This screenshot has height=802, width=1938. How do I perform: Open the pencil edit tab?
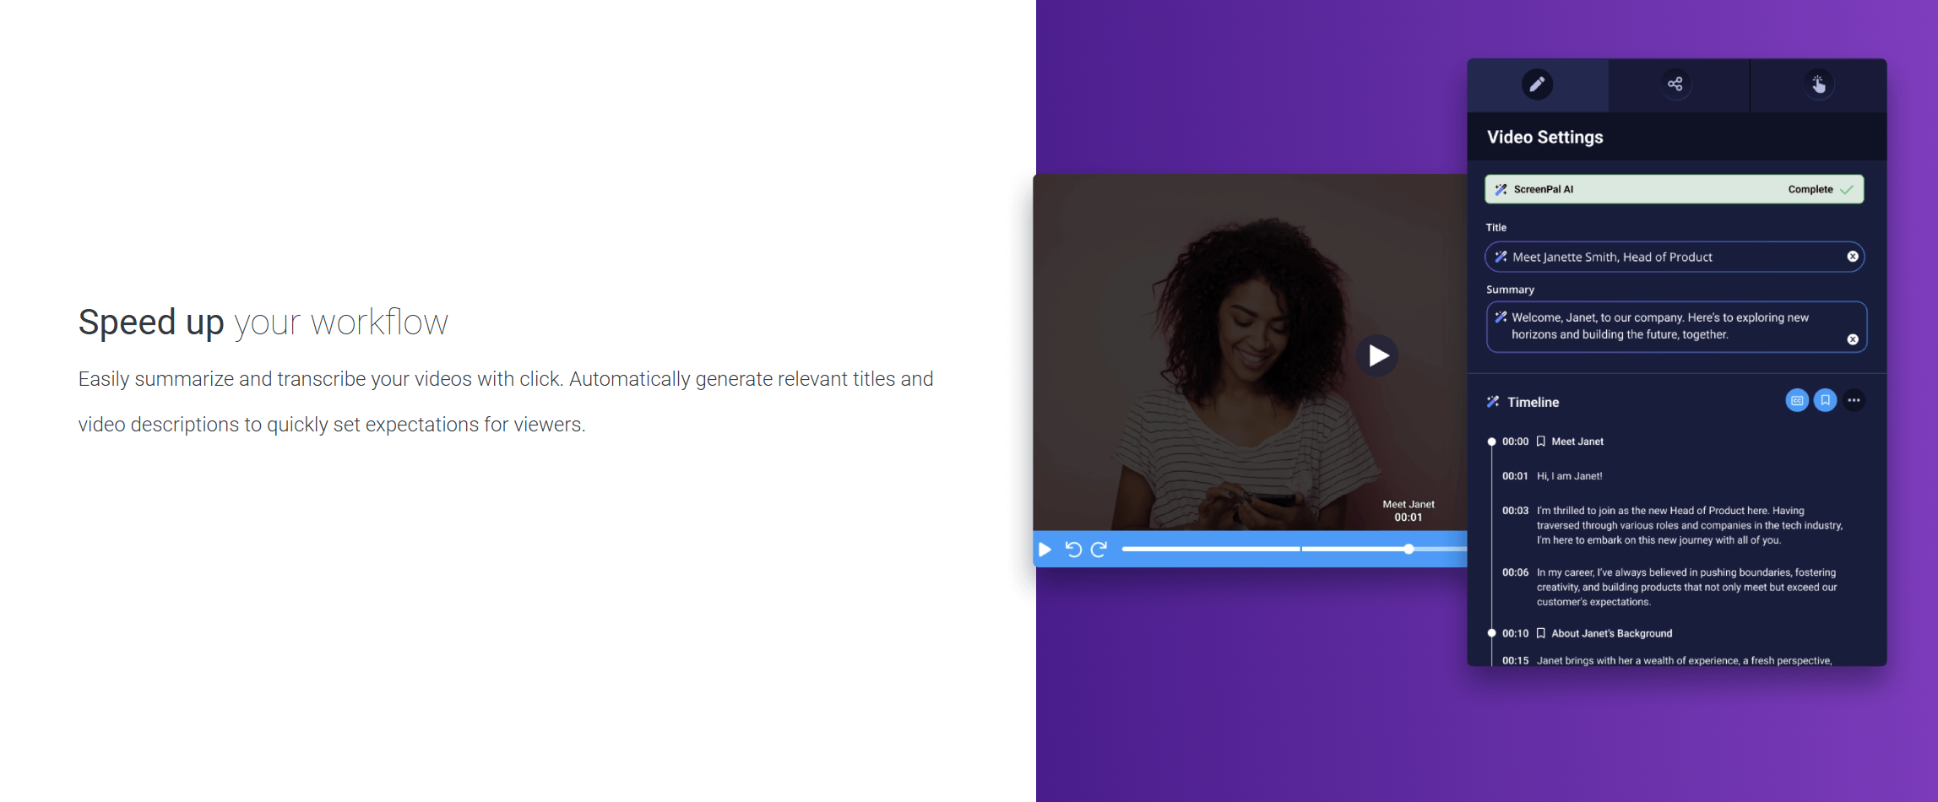pos(1537,84)
